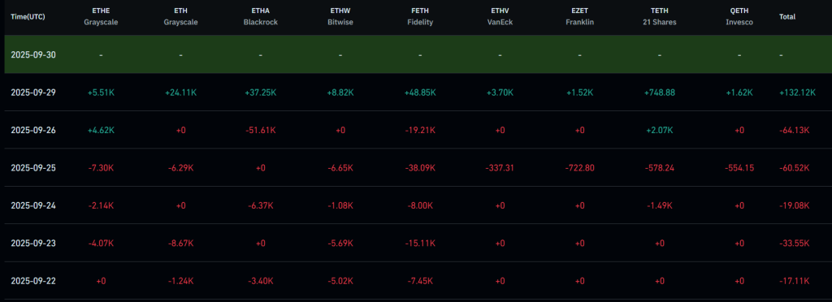Click the Time(UTC) column header
The image size is (832, 302).
(28, 16)
